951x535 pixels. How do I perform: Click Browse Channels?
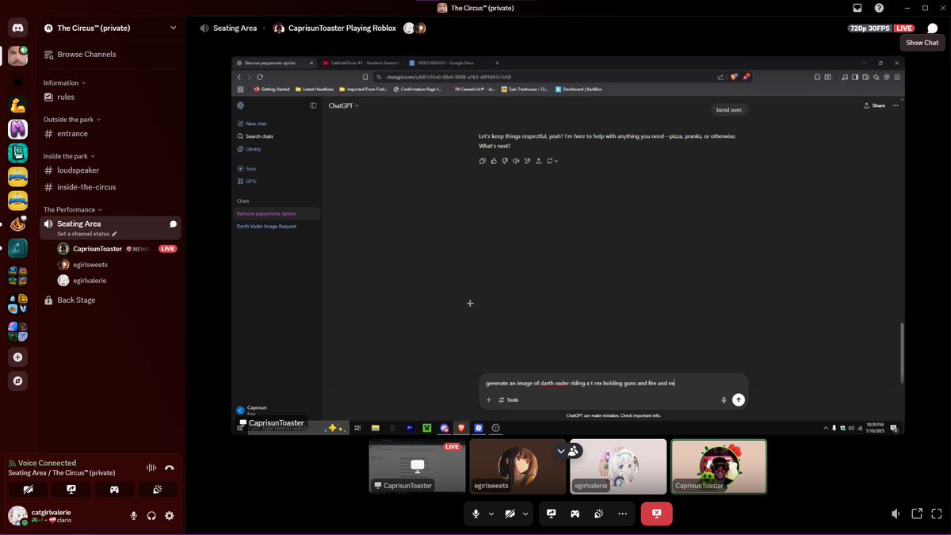click(111, 55)
